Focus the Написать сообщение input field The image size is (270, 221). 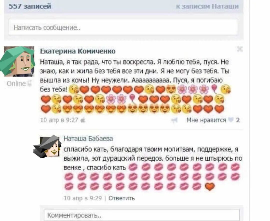(x=123, y=27)
